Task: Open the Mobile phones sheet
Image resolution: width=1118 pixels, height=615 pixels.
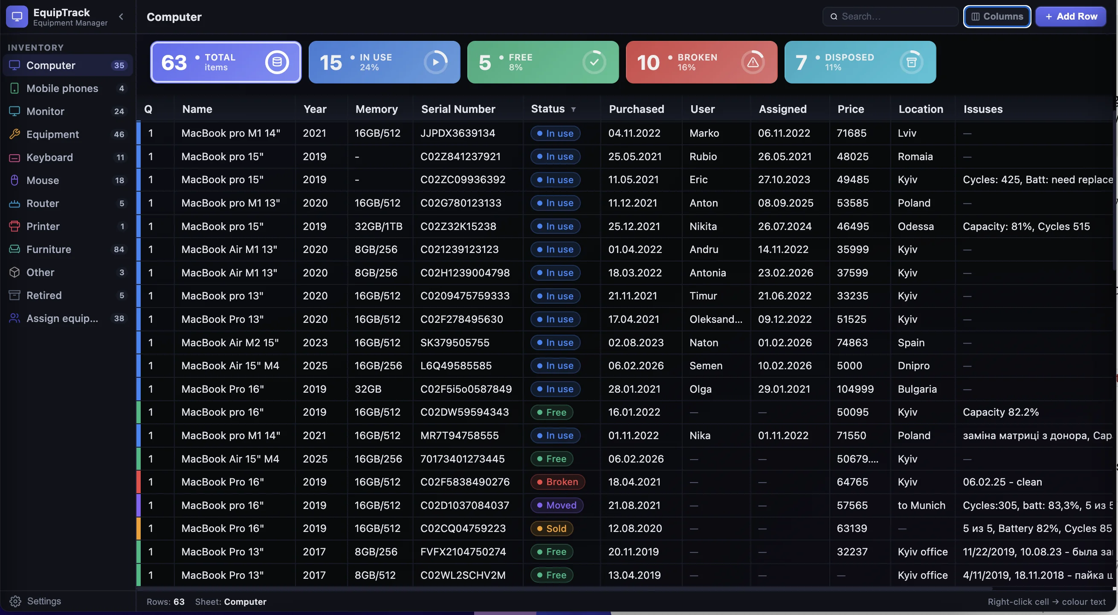Action: click(68, 89)
